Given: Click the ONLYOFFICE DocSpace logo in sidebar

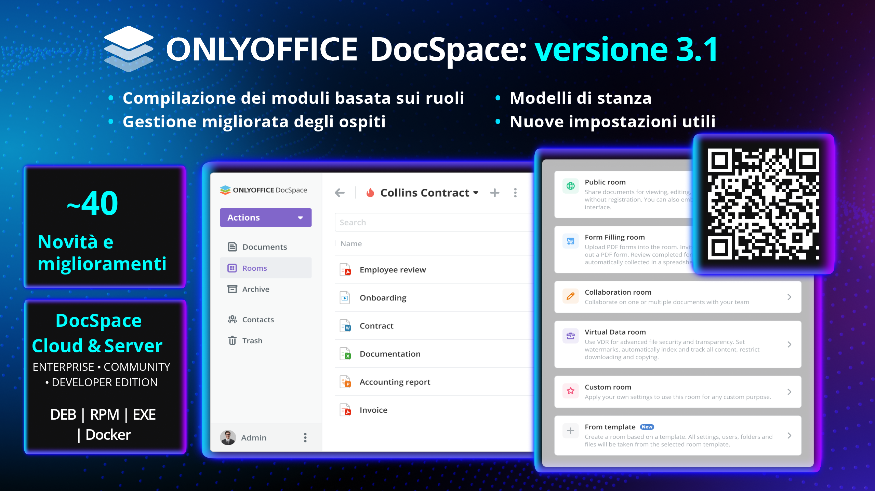Looking at the screenshot, I should click(x=263, y=190).
